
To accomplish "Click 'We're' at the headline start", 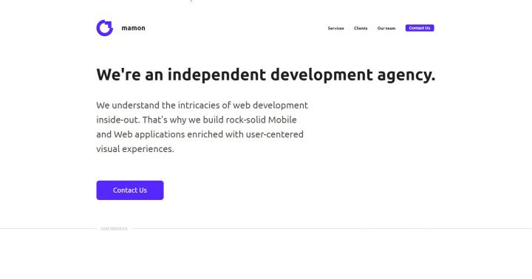I will coord(118,75).
